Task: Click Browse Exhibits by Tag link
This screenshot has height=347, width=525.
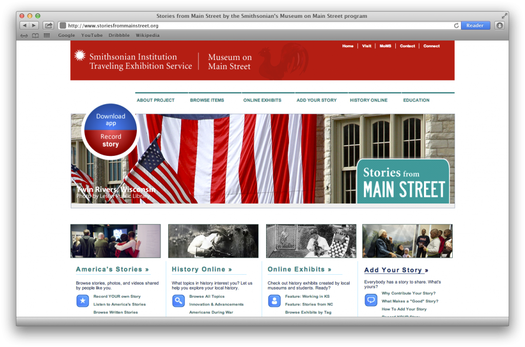Action: pos(308,313)
